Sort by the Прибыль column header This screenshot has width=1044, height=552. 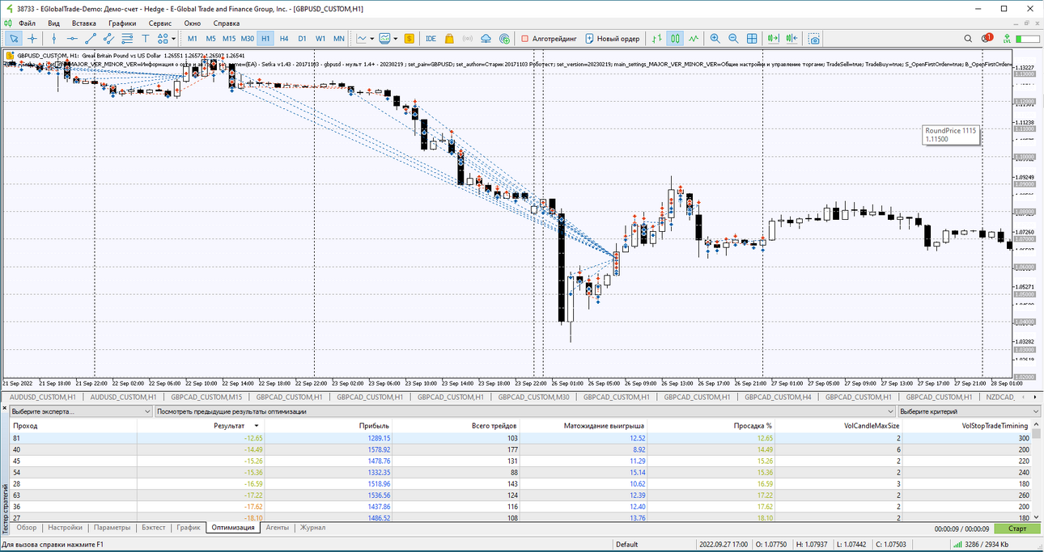[x=329, y=425]
